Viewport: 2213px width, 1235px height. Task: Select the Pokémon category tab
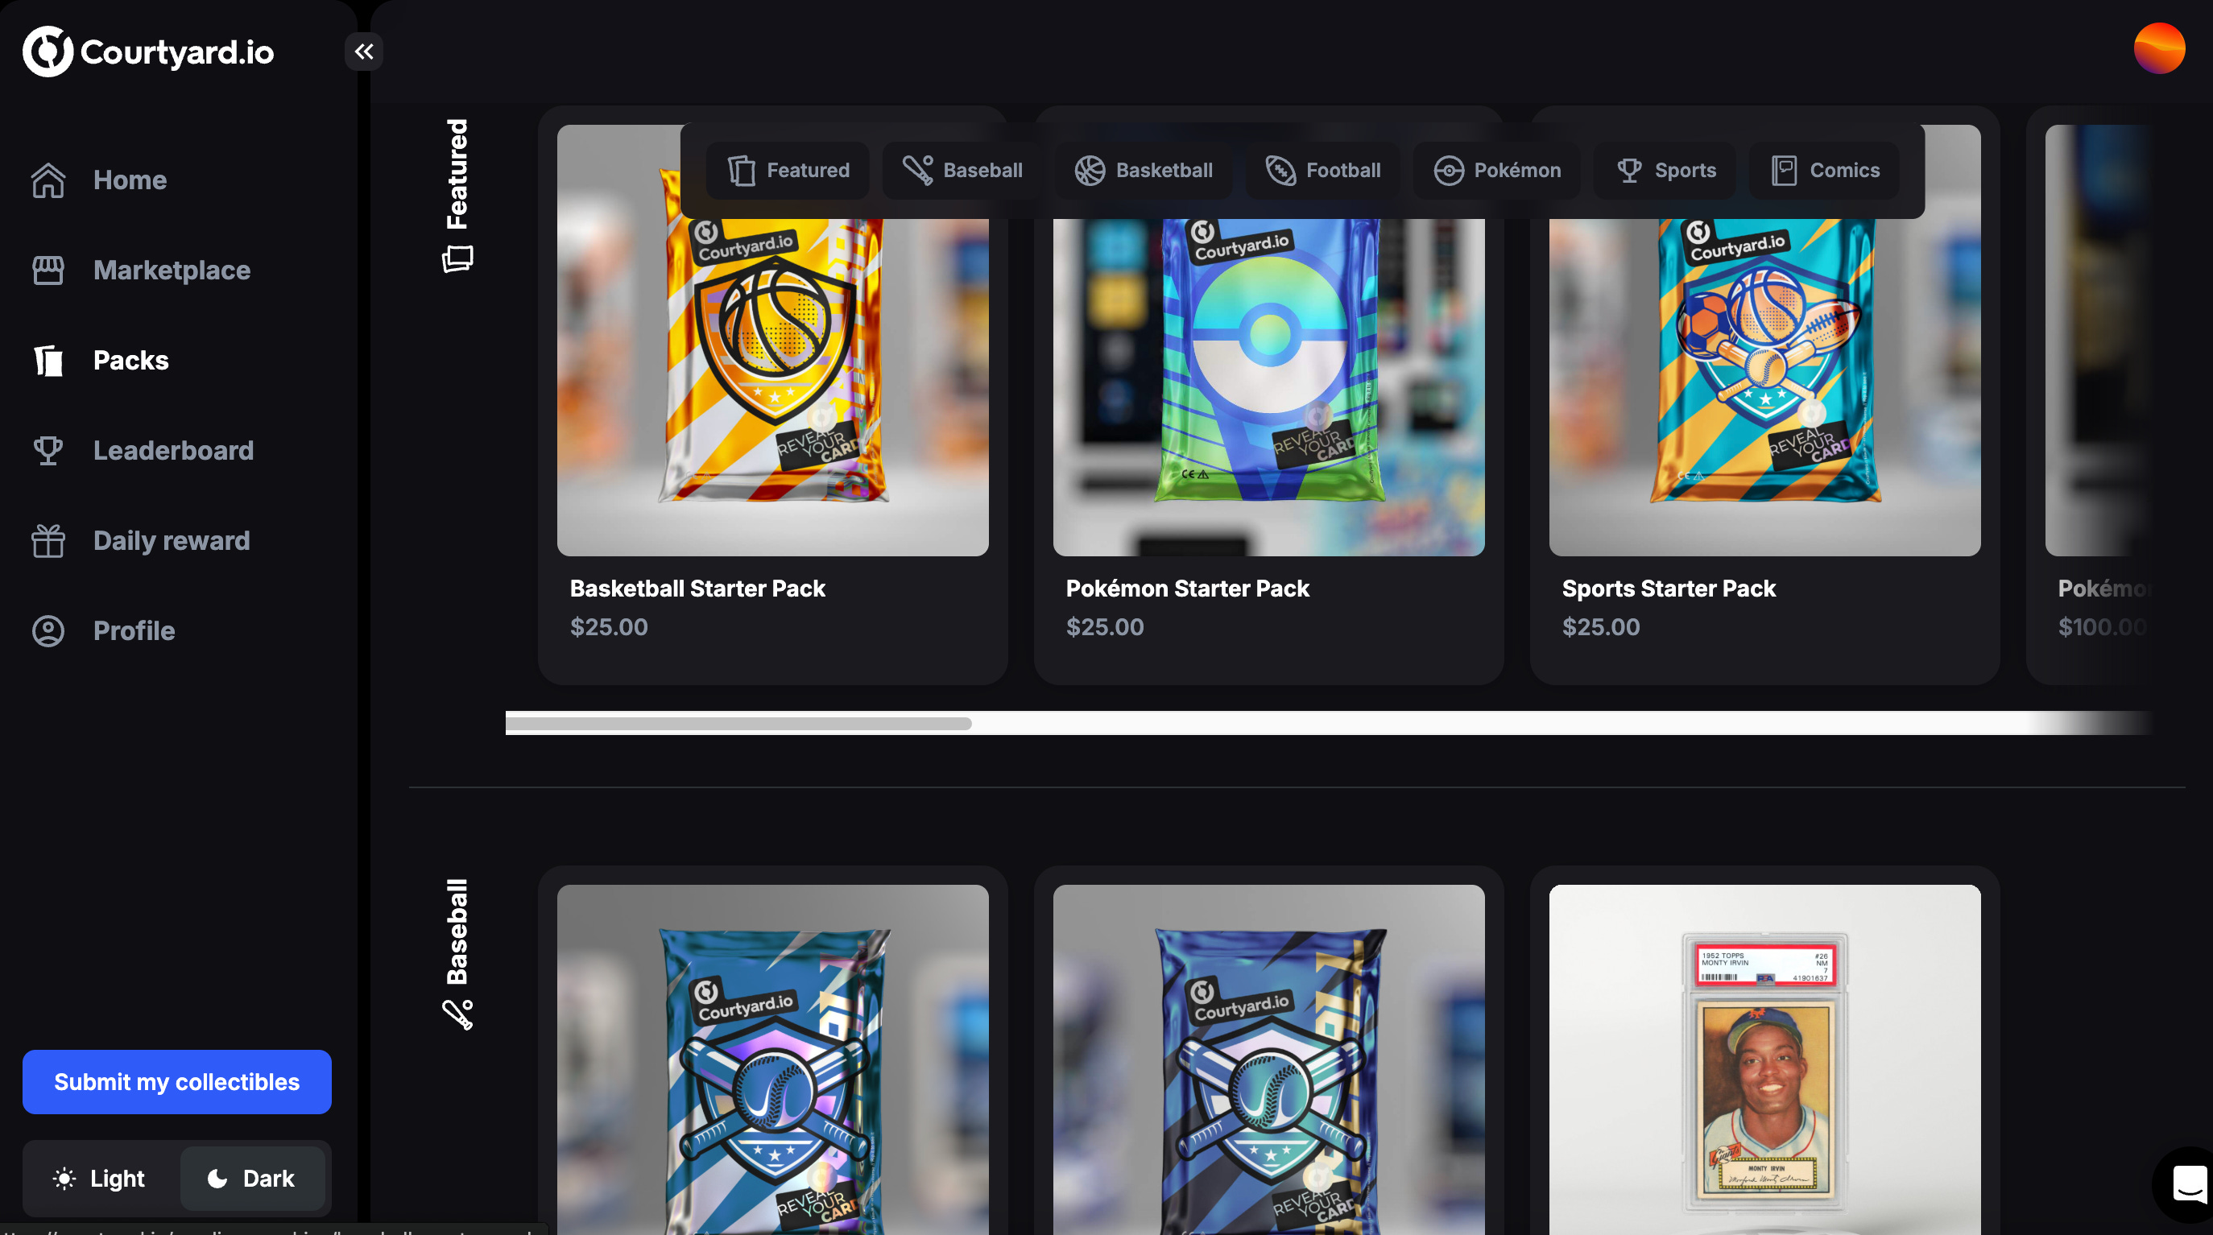[x=1497, y=170]
